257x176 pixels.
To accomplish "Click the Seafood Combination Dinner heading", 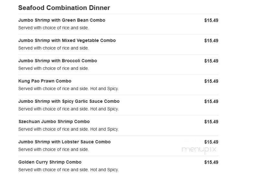I will (x=64, y=8).
